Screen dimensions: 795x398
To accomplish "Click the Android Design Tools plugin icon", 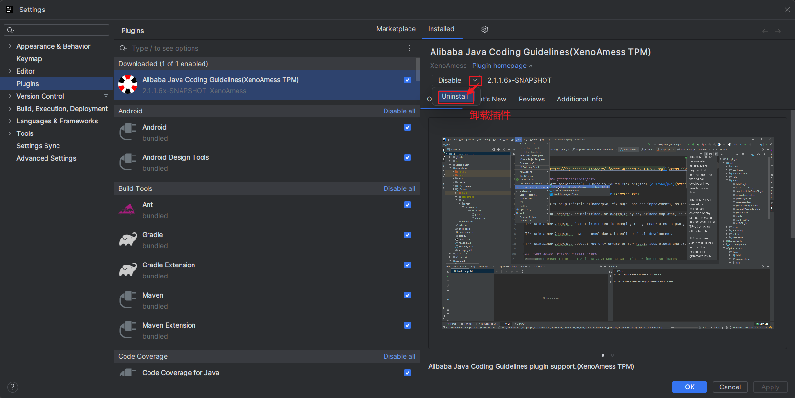I will [x=128, y=162].
